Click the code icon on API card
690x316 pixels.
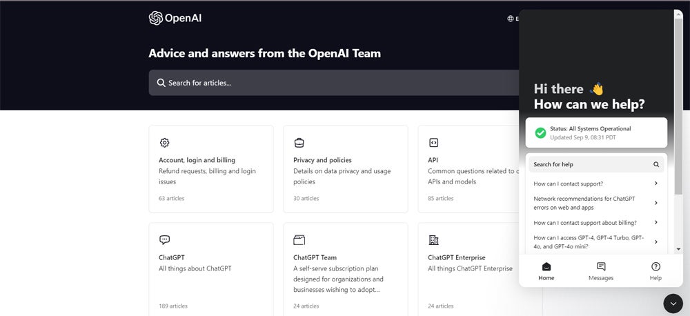tap(433, 143)
